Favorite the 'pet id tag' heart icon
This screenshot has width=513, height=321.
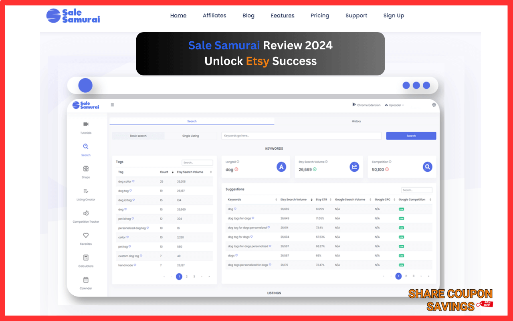pyautogui.click(x=133, y=219)
